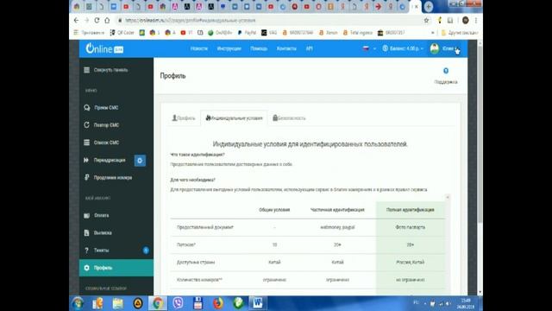Select Общие условия column header

[x=274, y=210]
